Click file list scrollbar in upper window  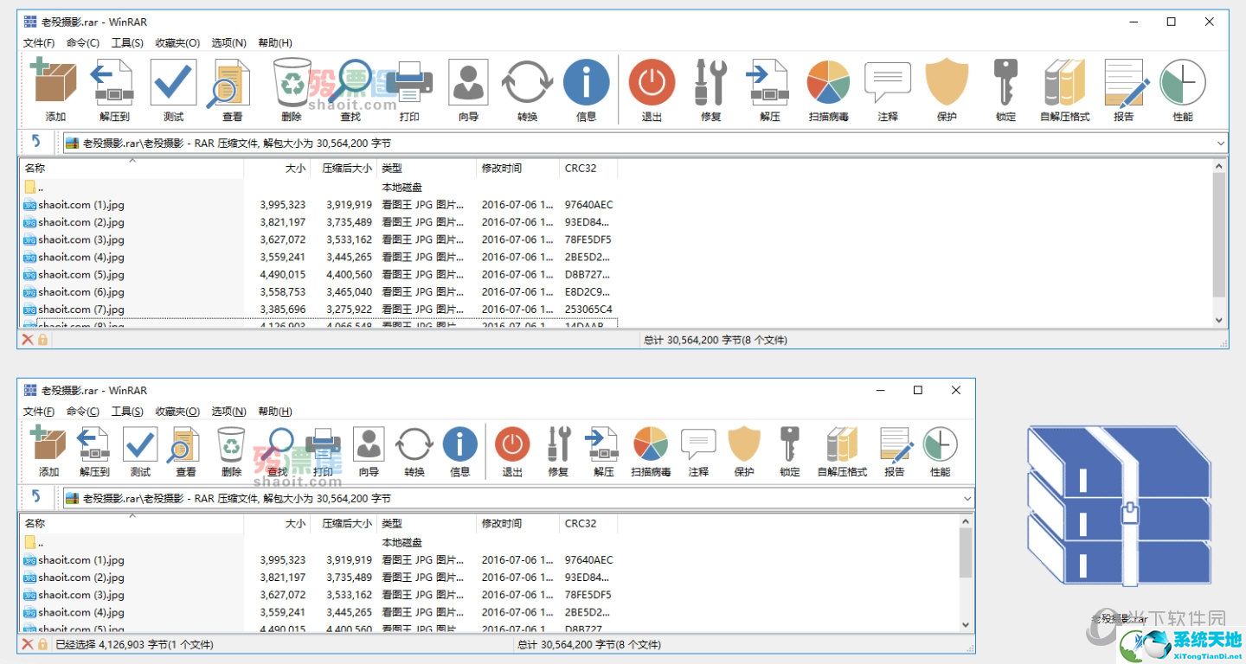pos(1219,235)
